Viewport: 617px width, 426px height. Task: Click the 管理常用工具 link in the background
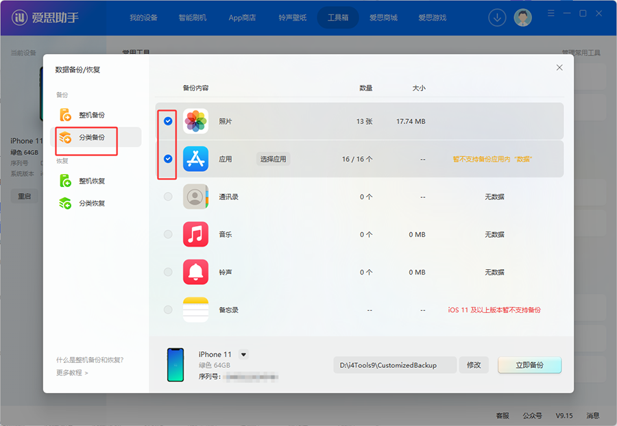[581, 53]
